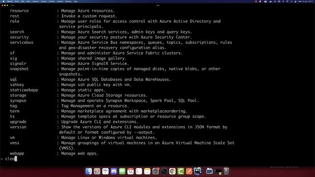
Task: Click the 'ts' command name
Action: click(12, 117)
